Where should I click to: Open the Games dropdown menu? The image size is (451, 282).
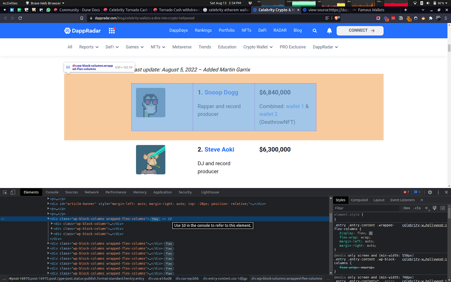click(135, 47)
